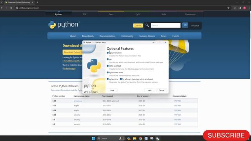The image size is (251, 141).
Task: Toggle the Python test suite checkbox
Action: 107,72
